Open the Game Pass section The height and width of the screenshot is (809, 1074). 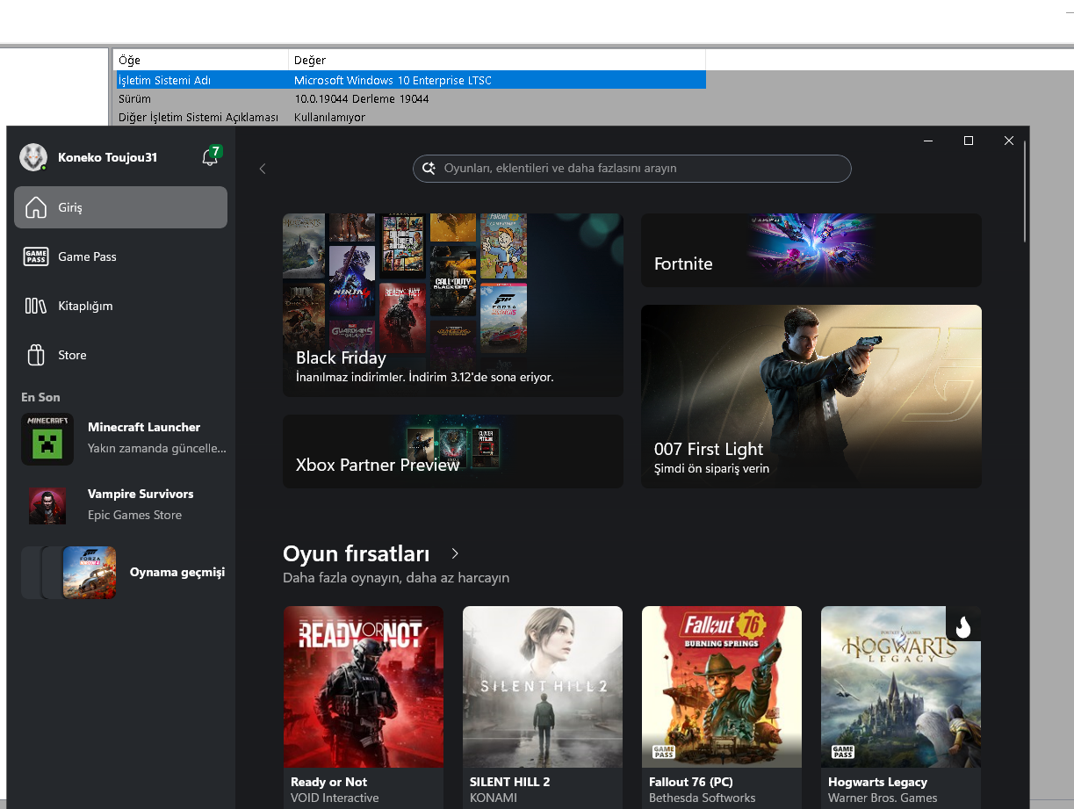[120, 256]
